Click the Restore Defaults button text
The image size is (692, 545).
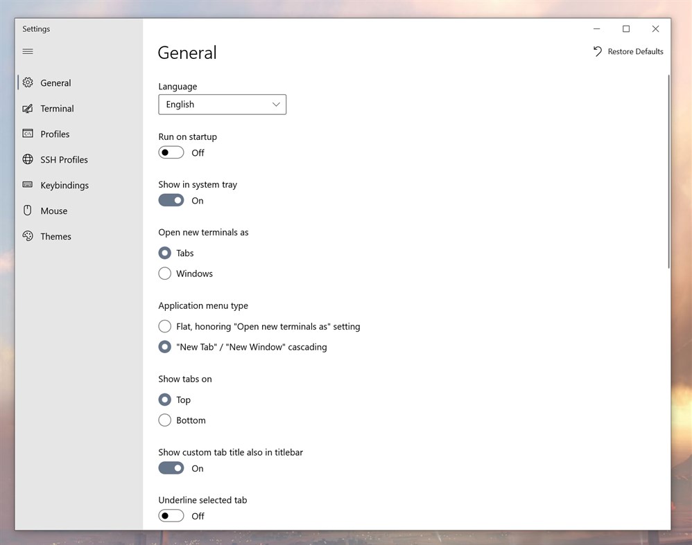[636, 51]
